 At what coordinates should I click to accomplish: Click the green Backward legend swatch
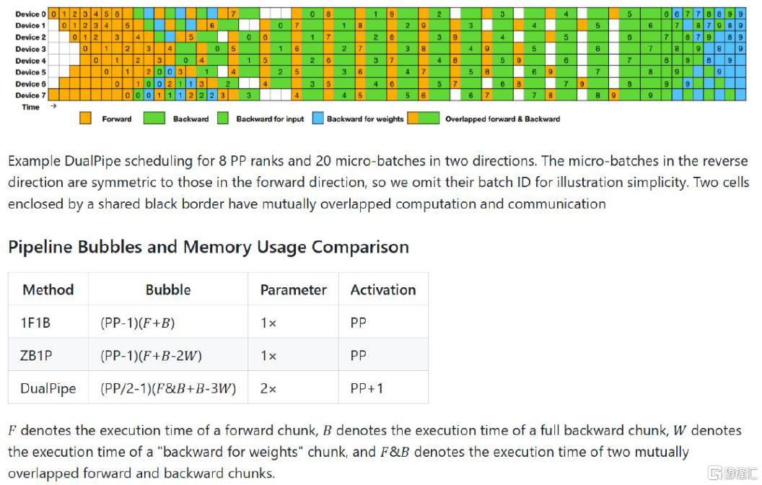pyautogui.click(x=154, y=118)
